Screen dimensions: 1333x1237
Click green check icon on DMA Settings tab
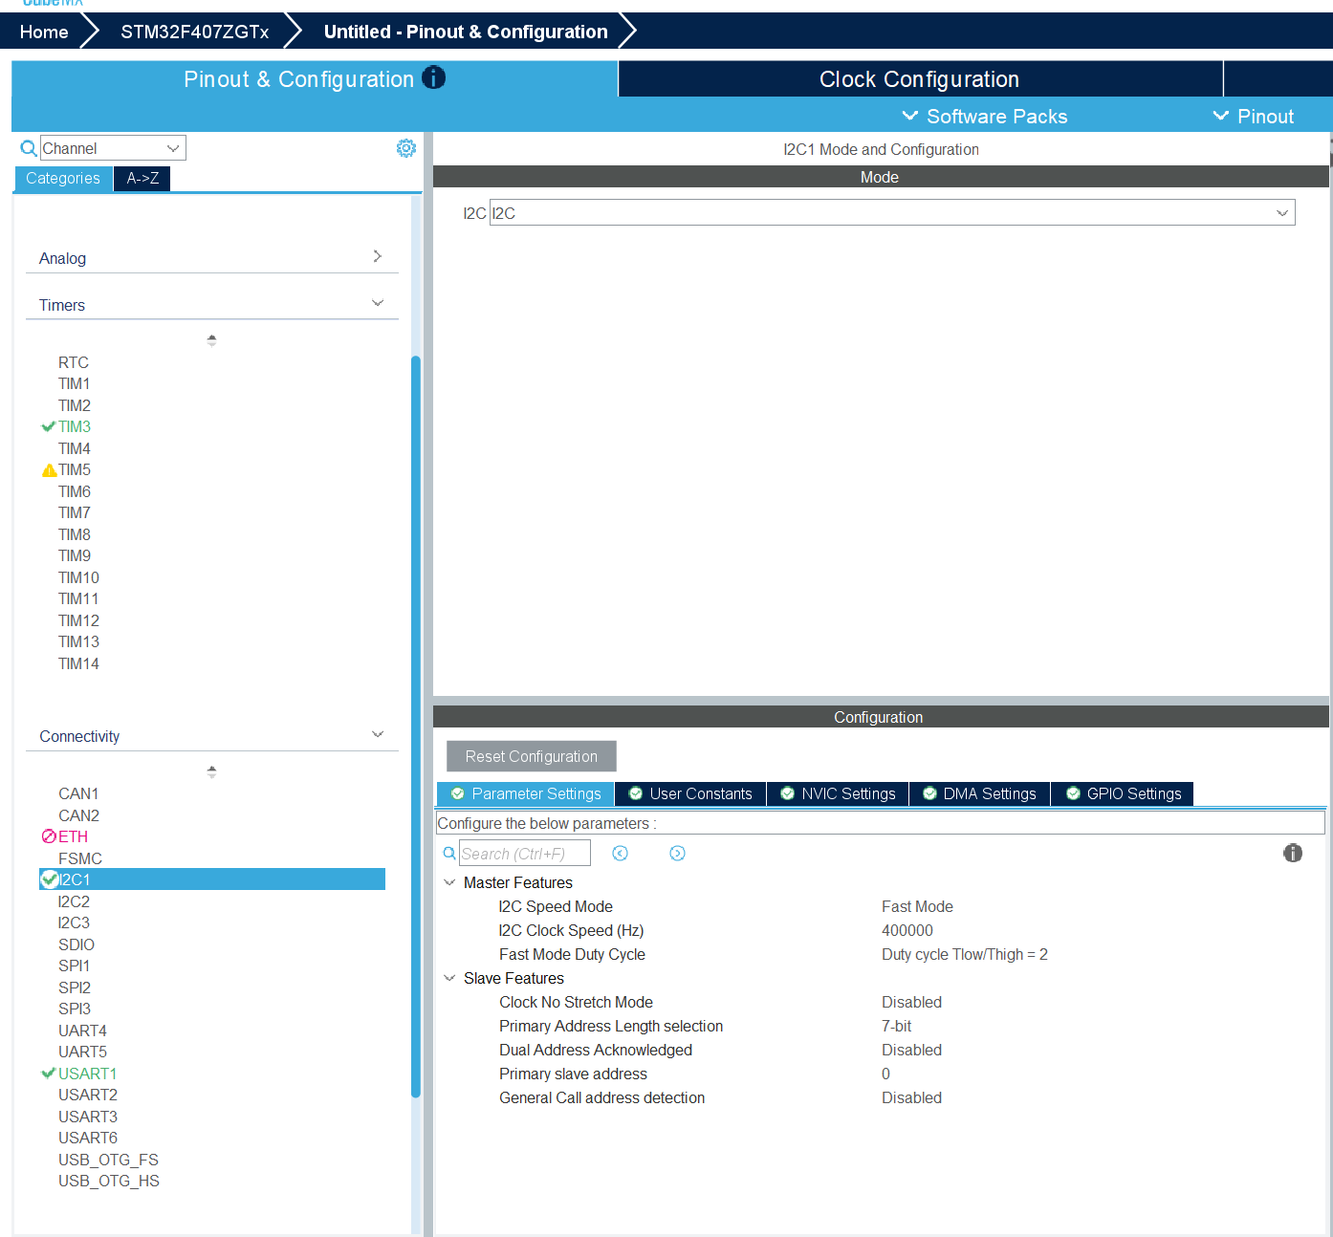point(929,793)
